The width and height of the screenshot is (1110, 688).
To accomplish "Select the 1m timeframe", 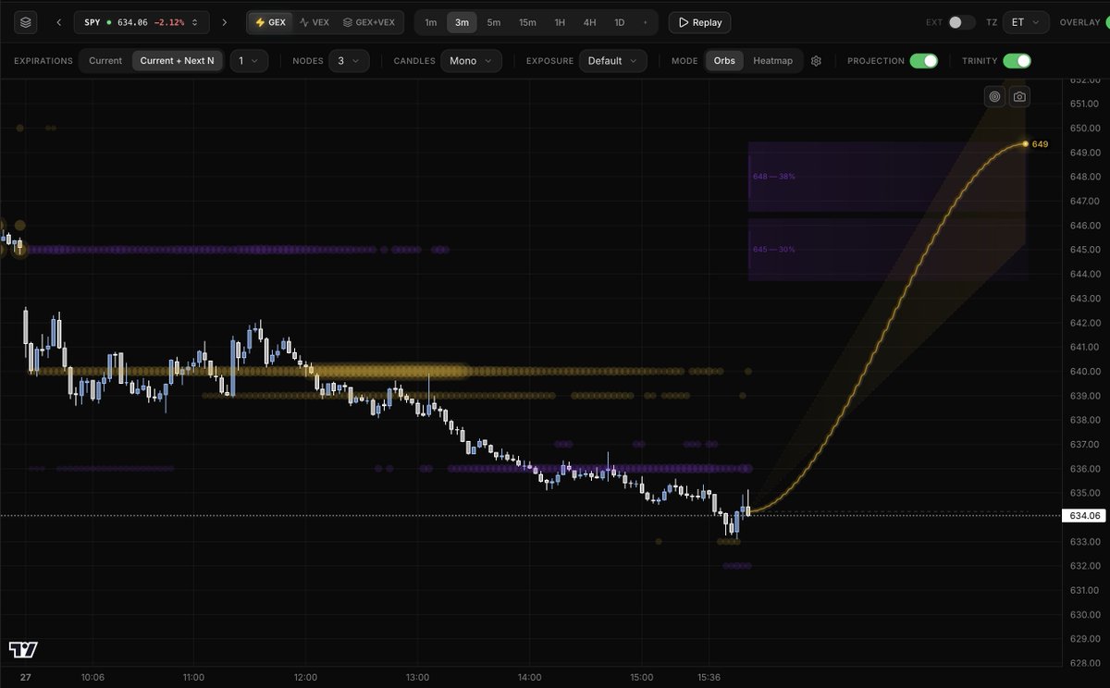I will pyautogui.click(x=431, y=22).
